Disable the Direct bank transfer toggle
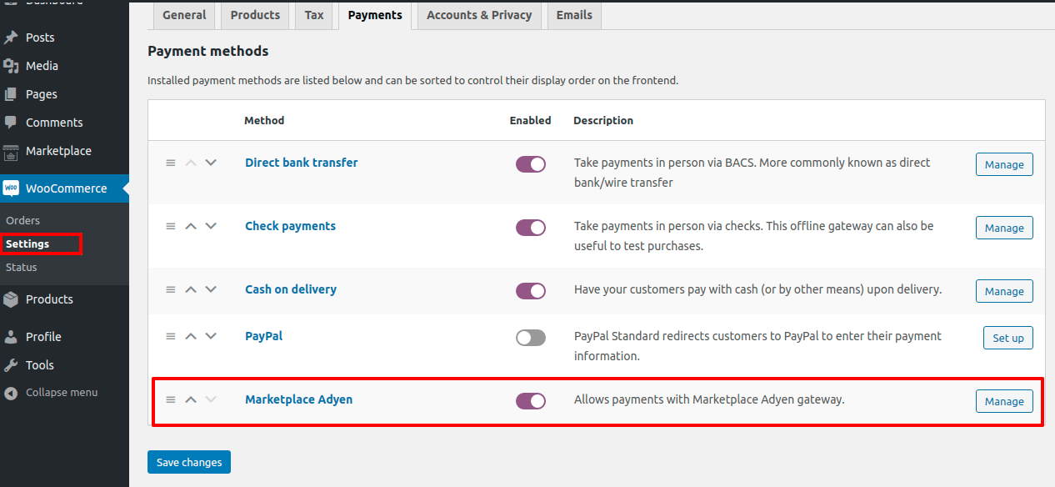1055x487 pixels. pos(531,164)
